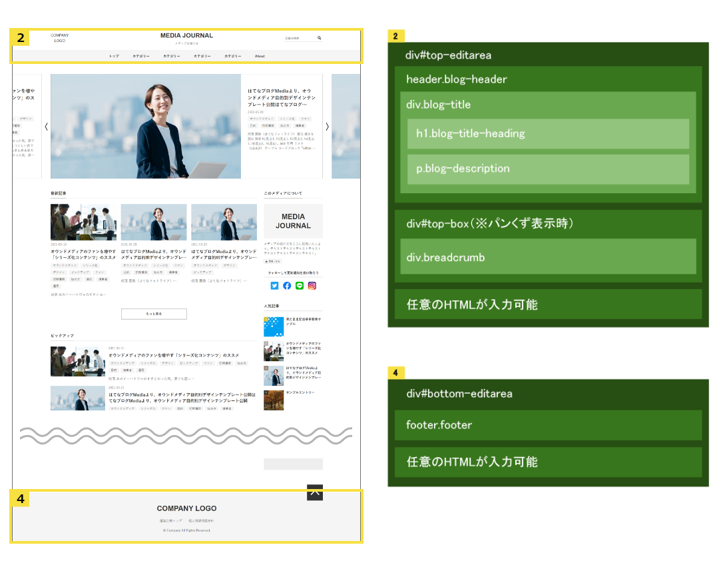Select トップ in the navigation bar
Screen dimensions: 727x575
(114, 56)
